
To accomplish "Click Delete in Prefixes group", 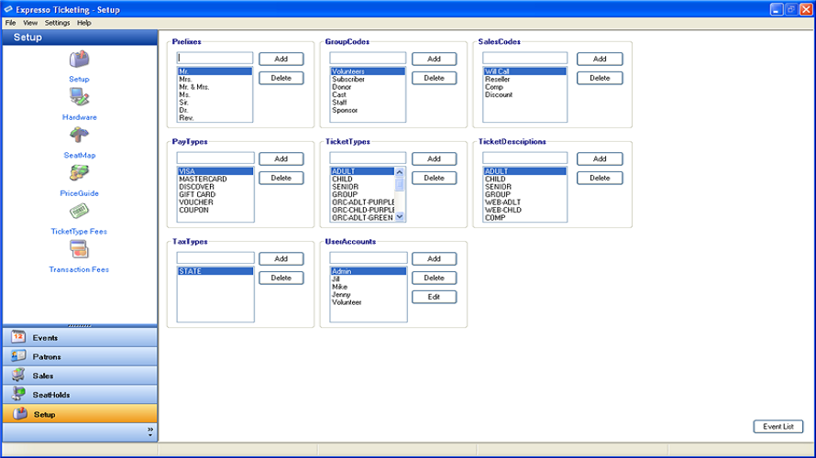I will point(281,78).
